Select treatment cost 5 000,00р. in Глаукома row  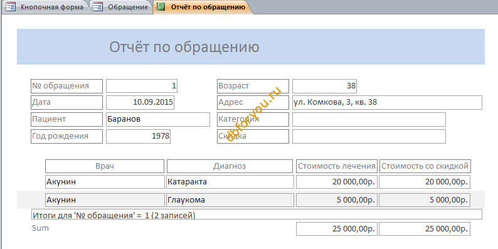337,200
